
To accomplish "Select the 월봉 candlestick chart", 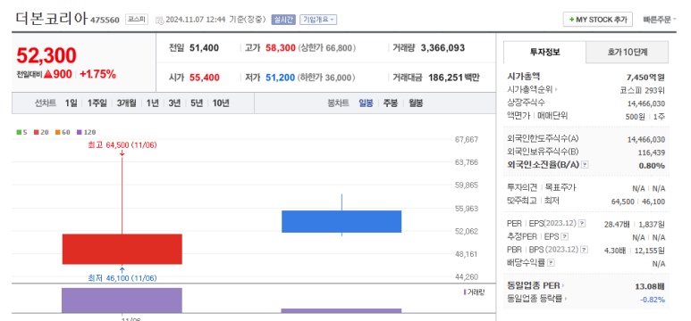I will (416, 103).
